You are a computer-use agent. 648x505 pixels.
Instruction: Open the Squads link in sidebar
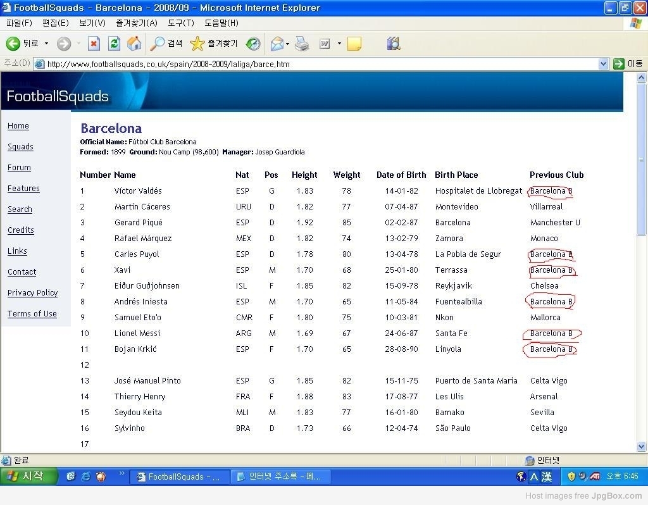point(20,147)
